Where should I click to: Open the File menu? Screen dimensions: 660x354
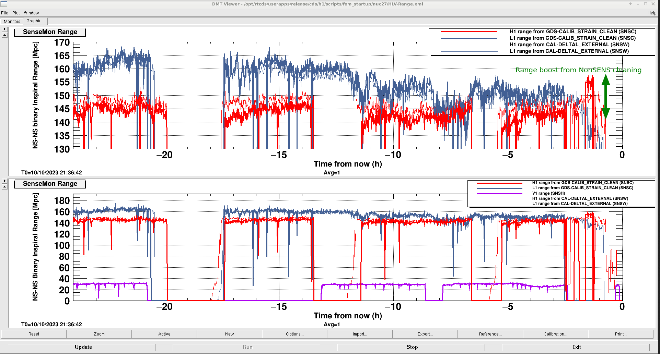4,13
